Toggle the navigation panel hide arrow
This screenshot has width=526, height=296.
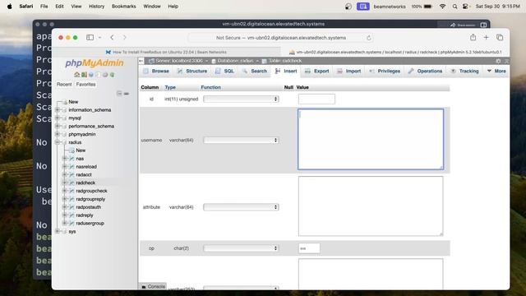(141, 61)
